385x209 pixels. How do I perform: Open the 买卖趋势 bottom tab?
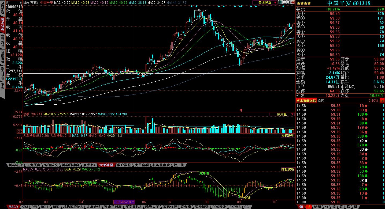(x=202, y=207)
